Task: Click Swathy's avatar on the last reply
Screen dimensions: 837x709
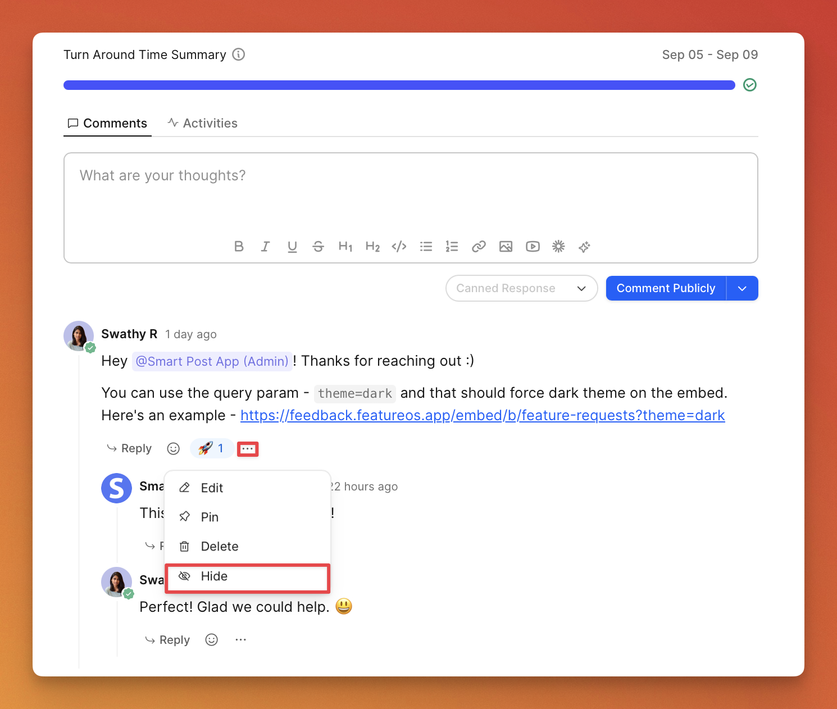Action: coord(117,582)
